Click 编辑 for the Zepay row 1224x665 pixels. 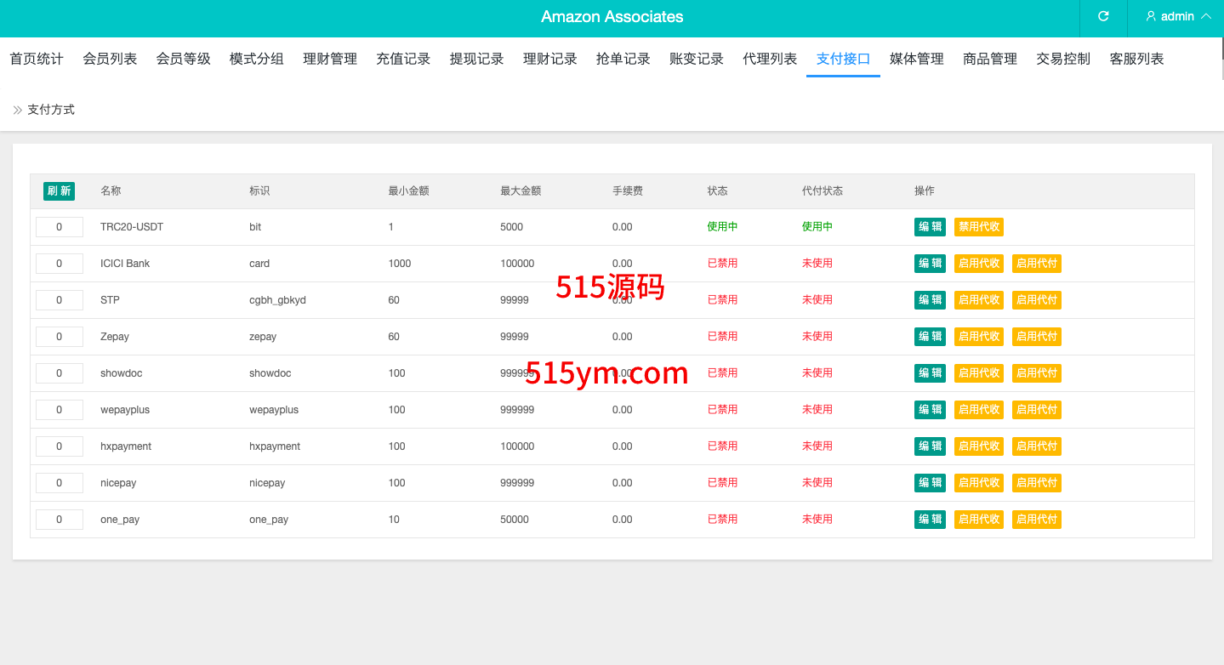[x=930, y=337]
